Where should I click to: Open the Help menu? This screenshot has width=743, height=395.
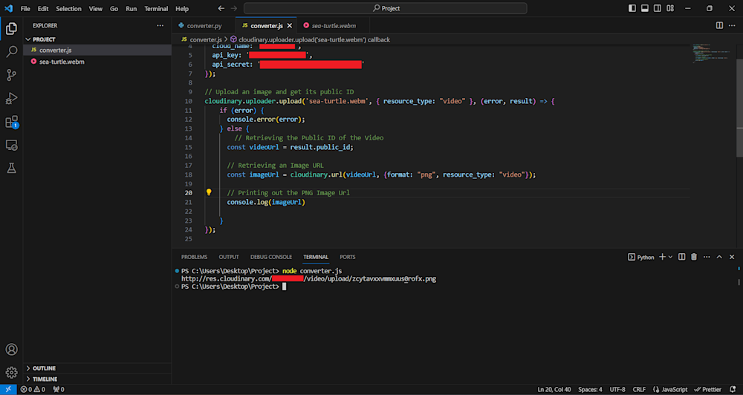tap(182, 8)
